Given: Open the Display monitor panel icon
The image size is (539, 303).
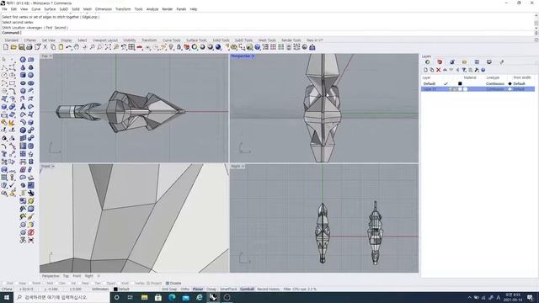Looking at the screenshot, I should coord(488,61).
